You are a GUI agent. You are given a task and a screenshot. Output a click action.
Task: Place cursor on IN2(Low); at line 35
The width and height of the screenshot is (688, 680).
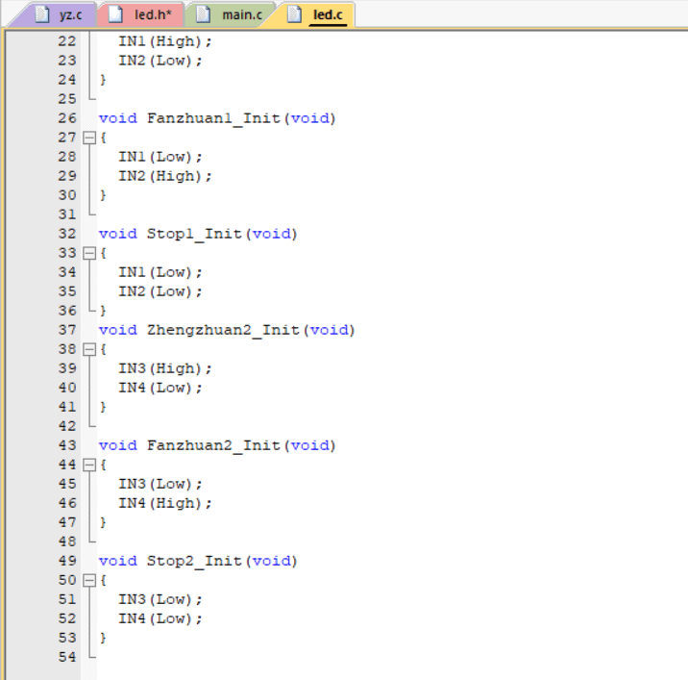[x=160, y=291]
